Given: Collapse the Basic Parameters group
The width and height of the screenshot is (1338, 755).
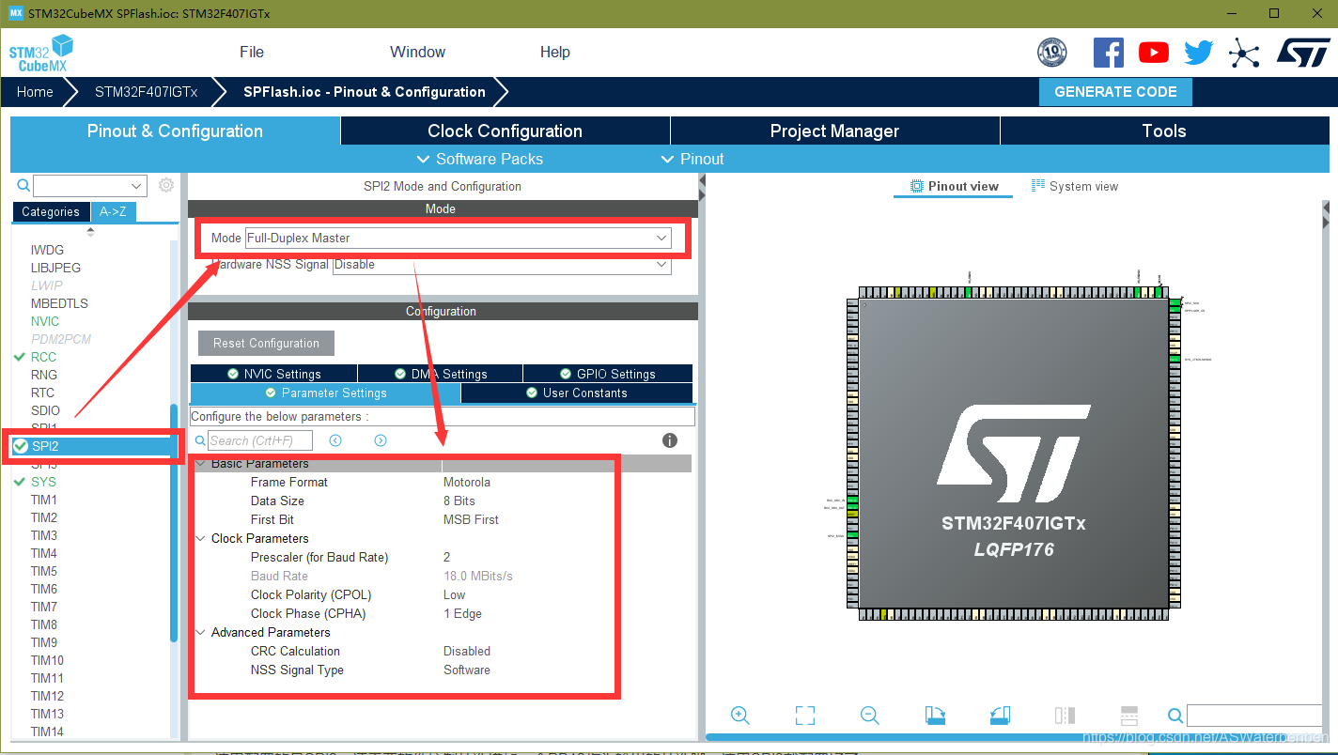Looking at the screenshot, I should point(201,464).
